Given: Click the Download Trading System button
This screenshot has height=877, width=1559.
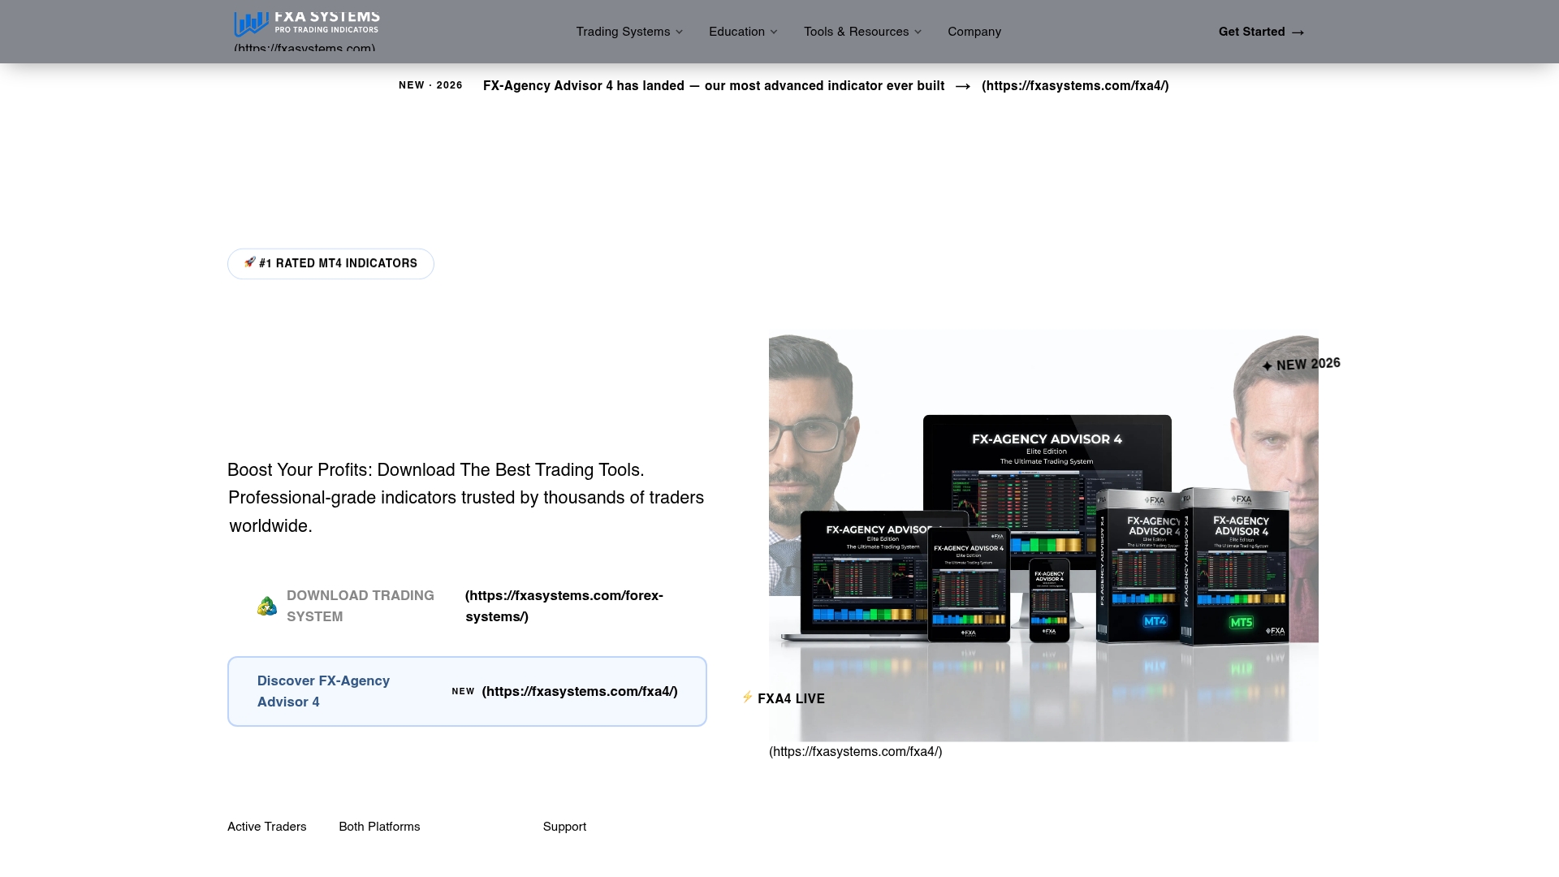Looking at the screenshot, I should click(x=361, y=606).
